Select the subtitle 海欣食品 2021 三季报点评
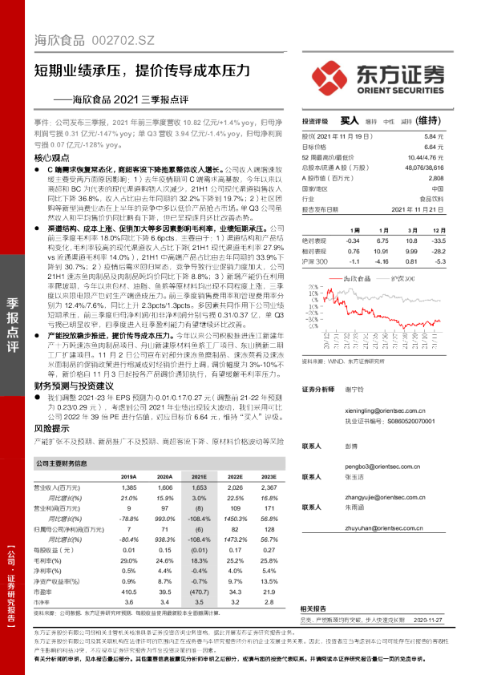 coord(131,99)
